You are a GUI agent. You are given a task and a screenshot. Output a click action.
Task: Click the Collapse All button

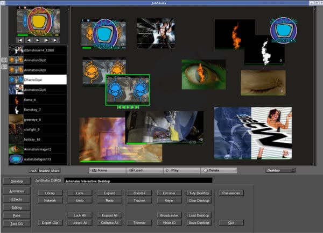tap(110, 223)
